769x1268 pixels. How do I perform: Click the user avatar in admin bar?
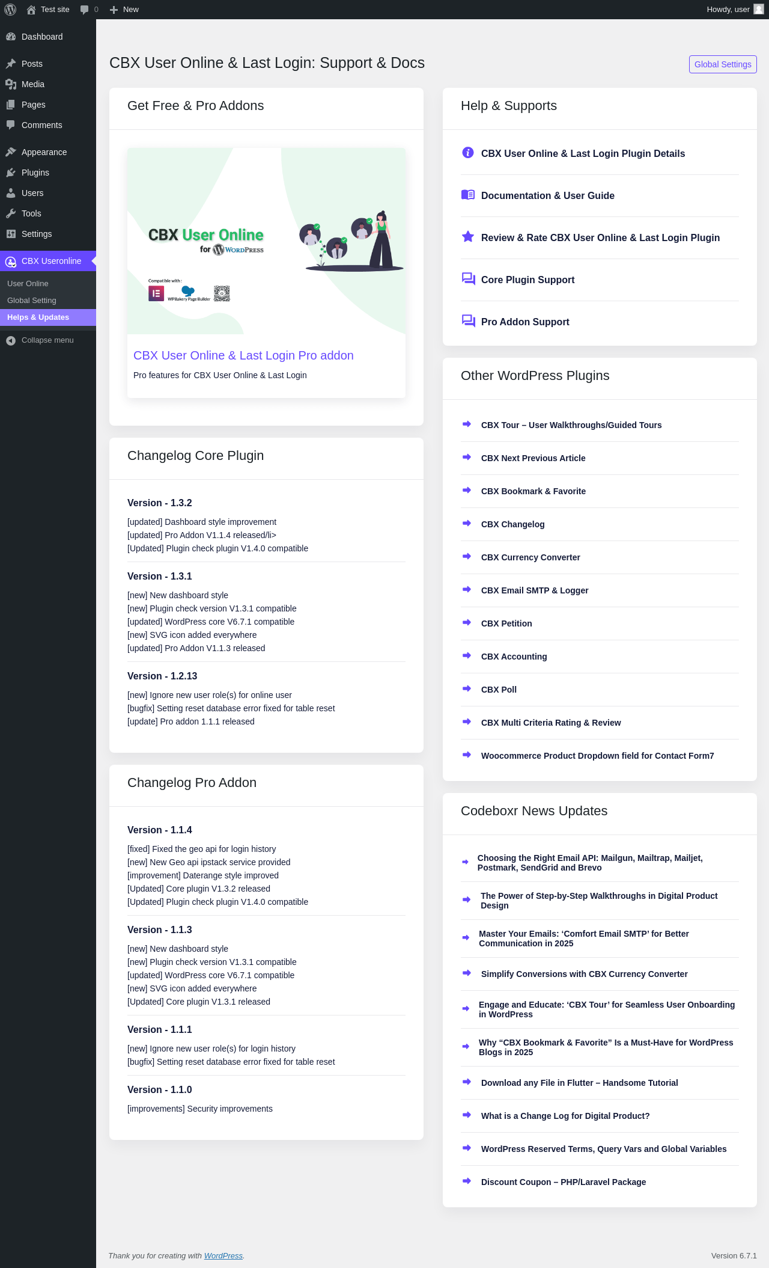click(759, 10)
